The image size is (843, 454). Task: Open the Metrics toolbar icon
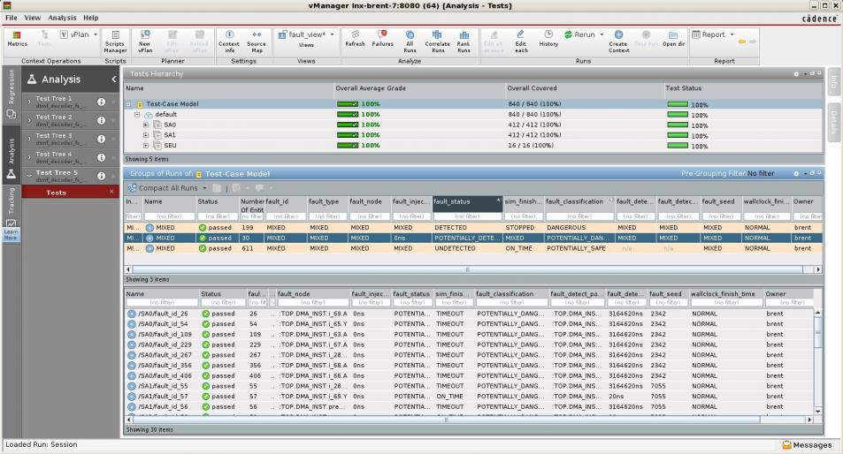click(x=17, y=39)
